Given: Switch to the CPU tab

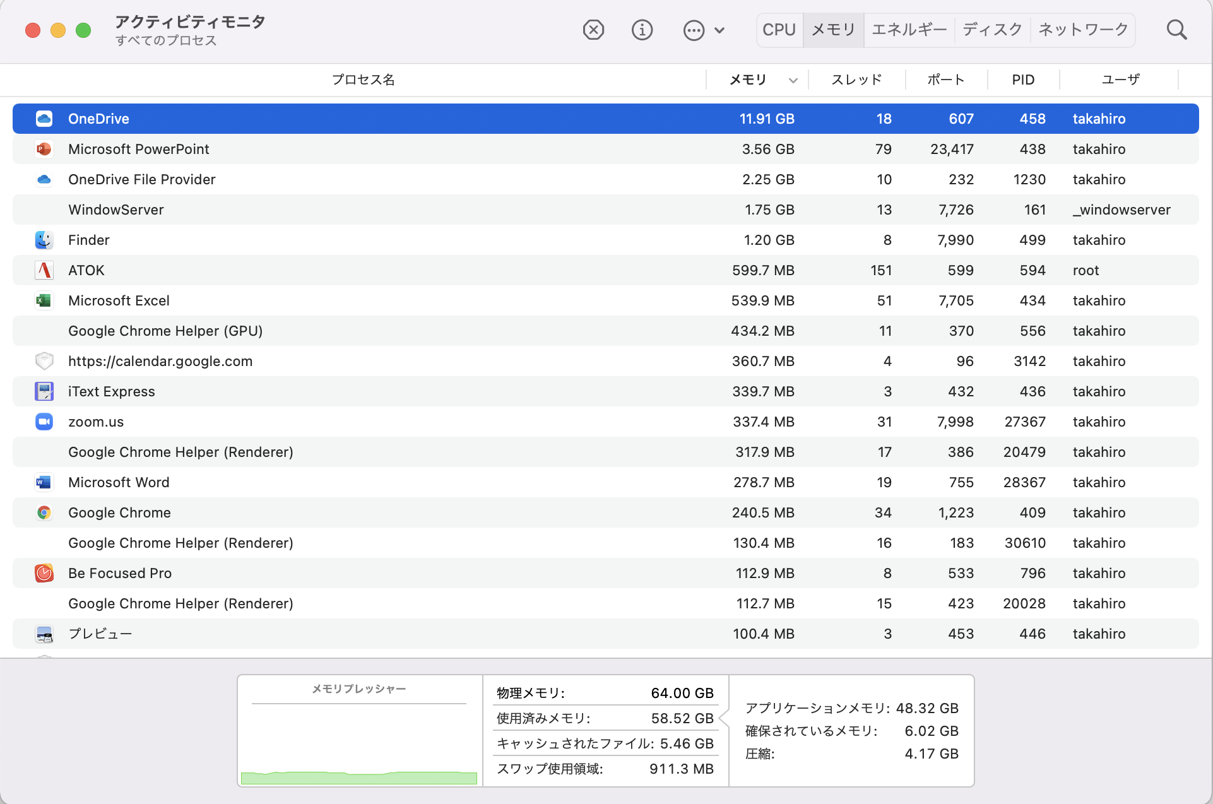Looking at the screenshot, I should (779, 30).
